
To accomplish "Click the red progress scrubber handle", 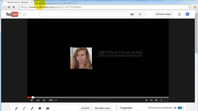I will click(x=33, y=97).
